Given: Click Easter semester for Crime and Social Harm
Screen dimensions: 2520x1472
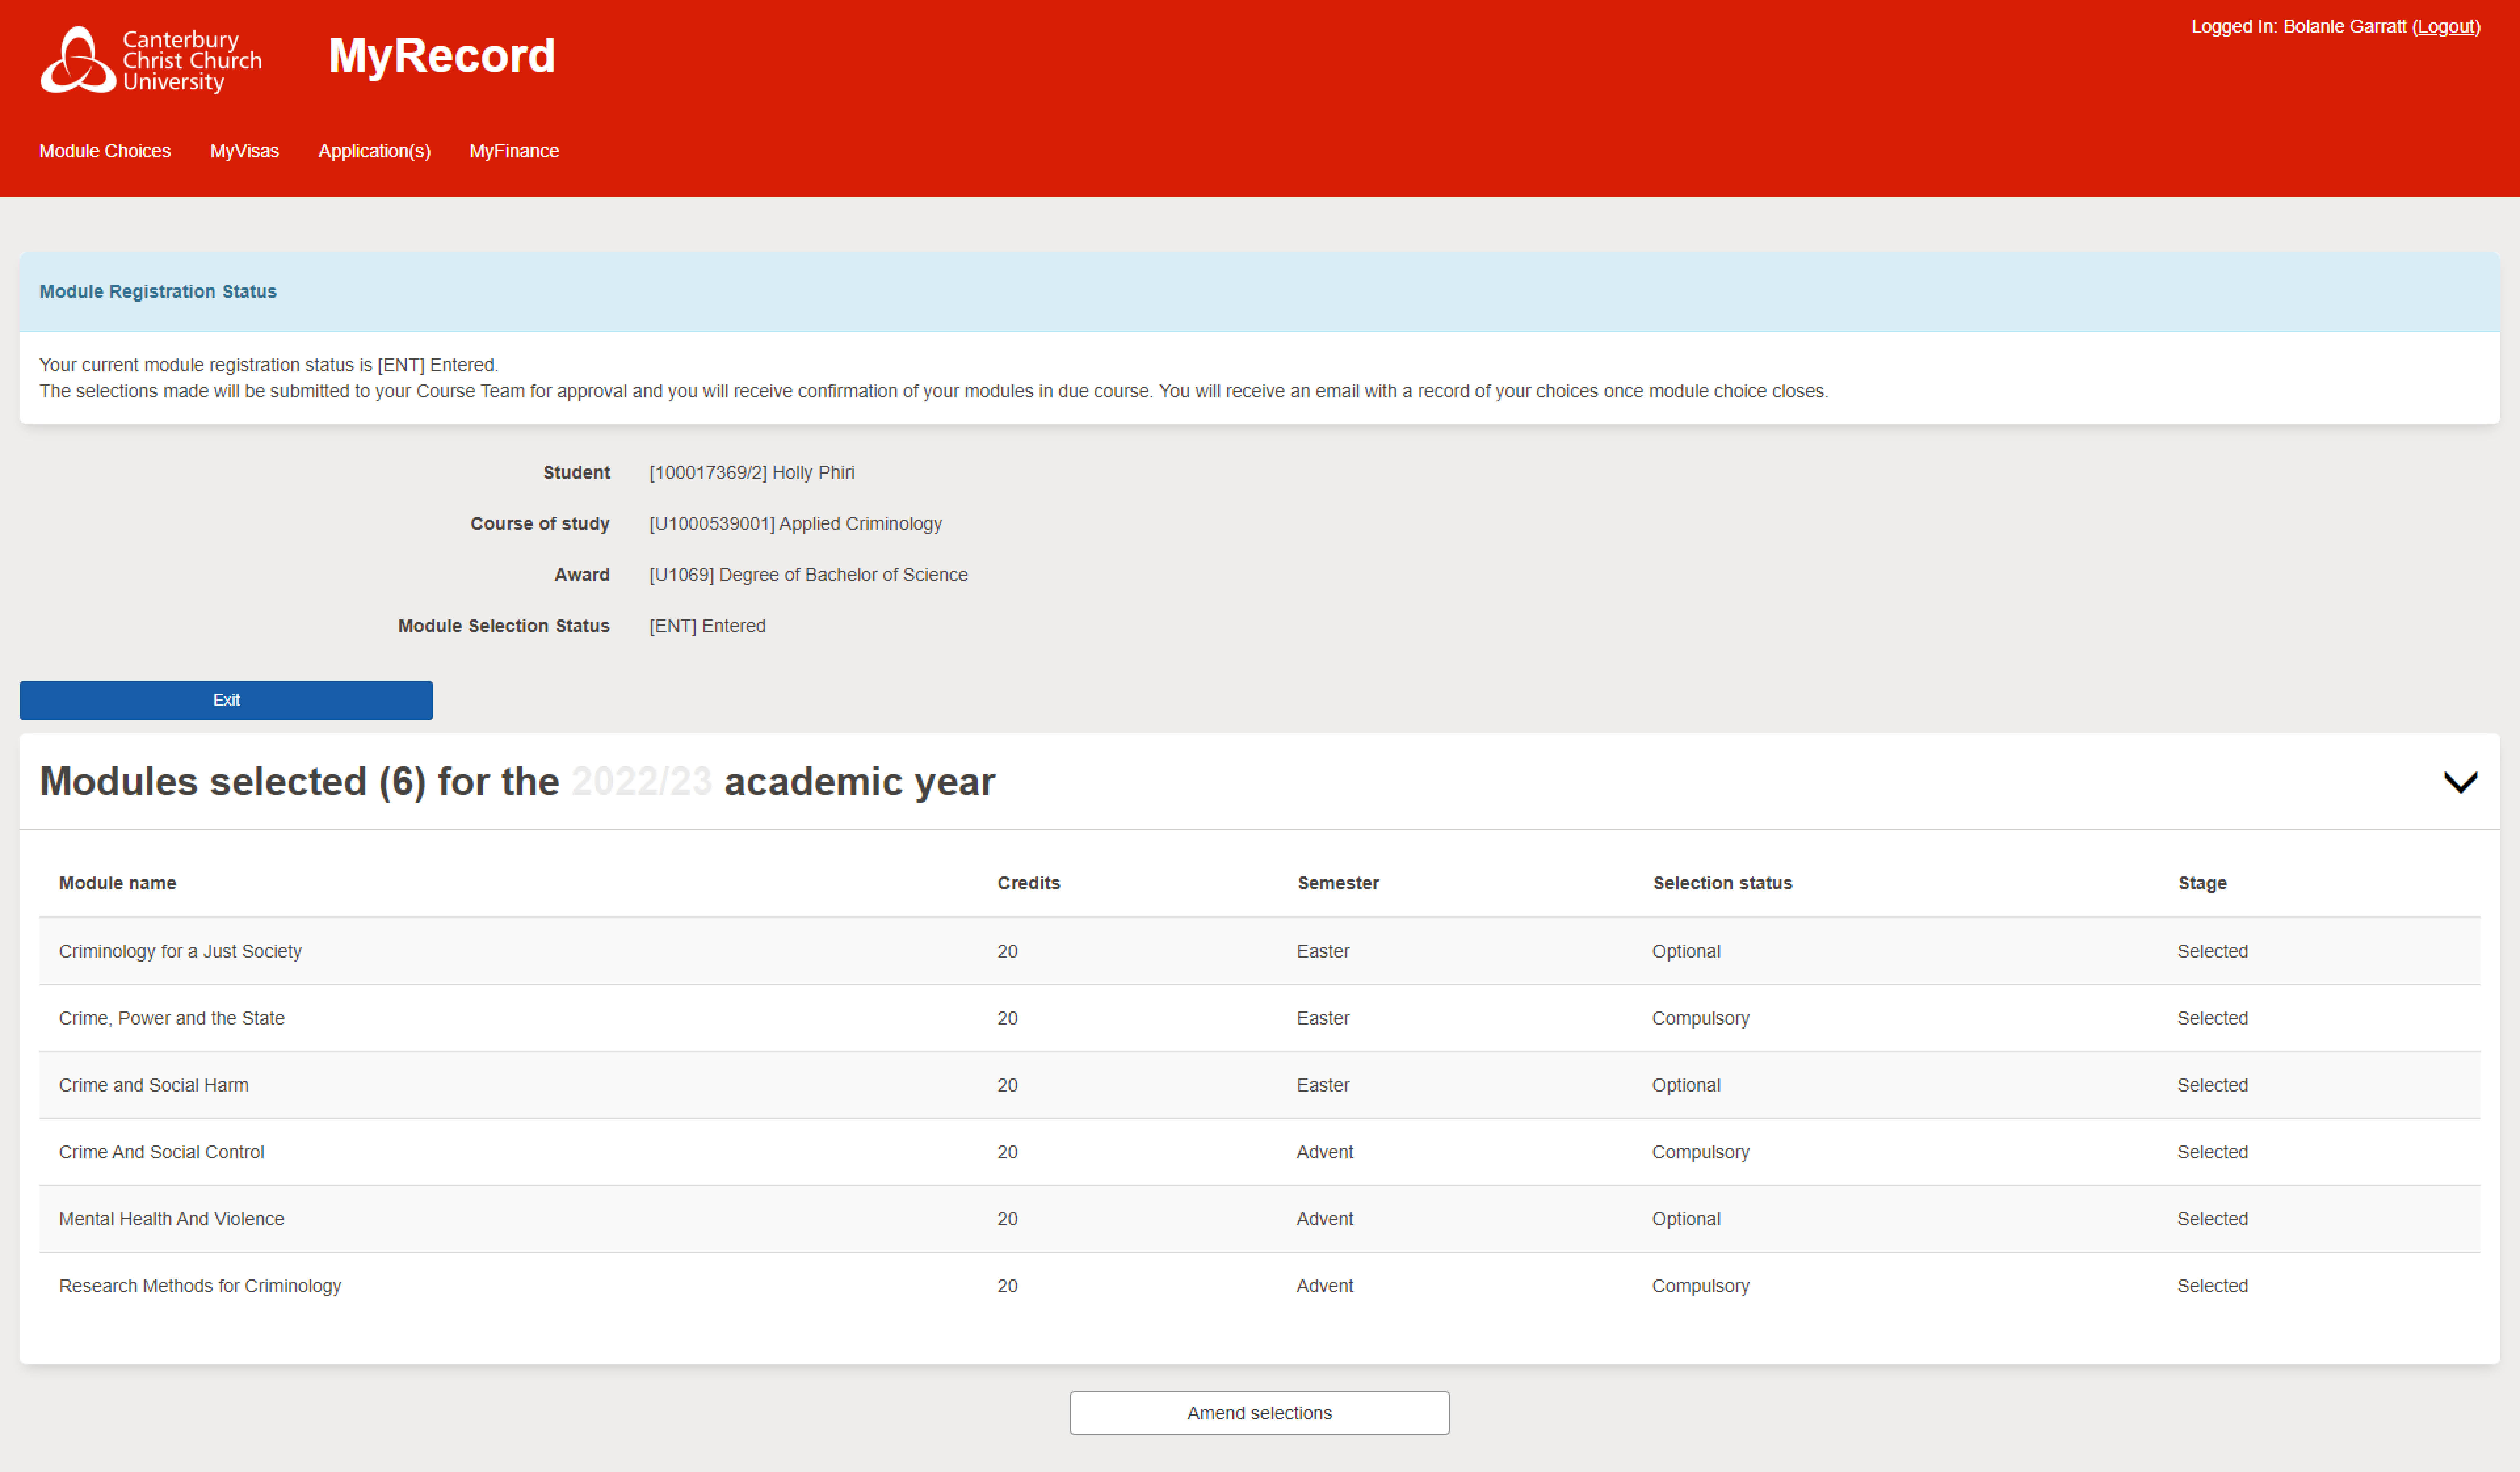Looking at the screenshot, I should [1323, 1085].
